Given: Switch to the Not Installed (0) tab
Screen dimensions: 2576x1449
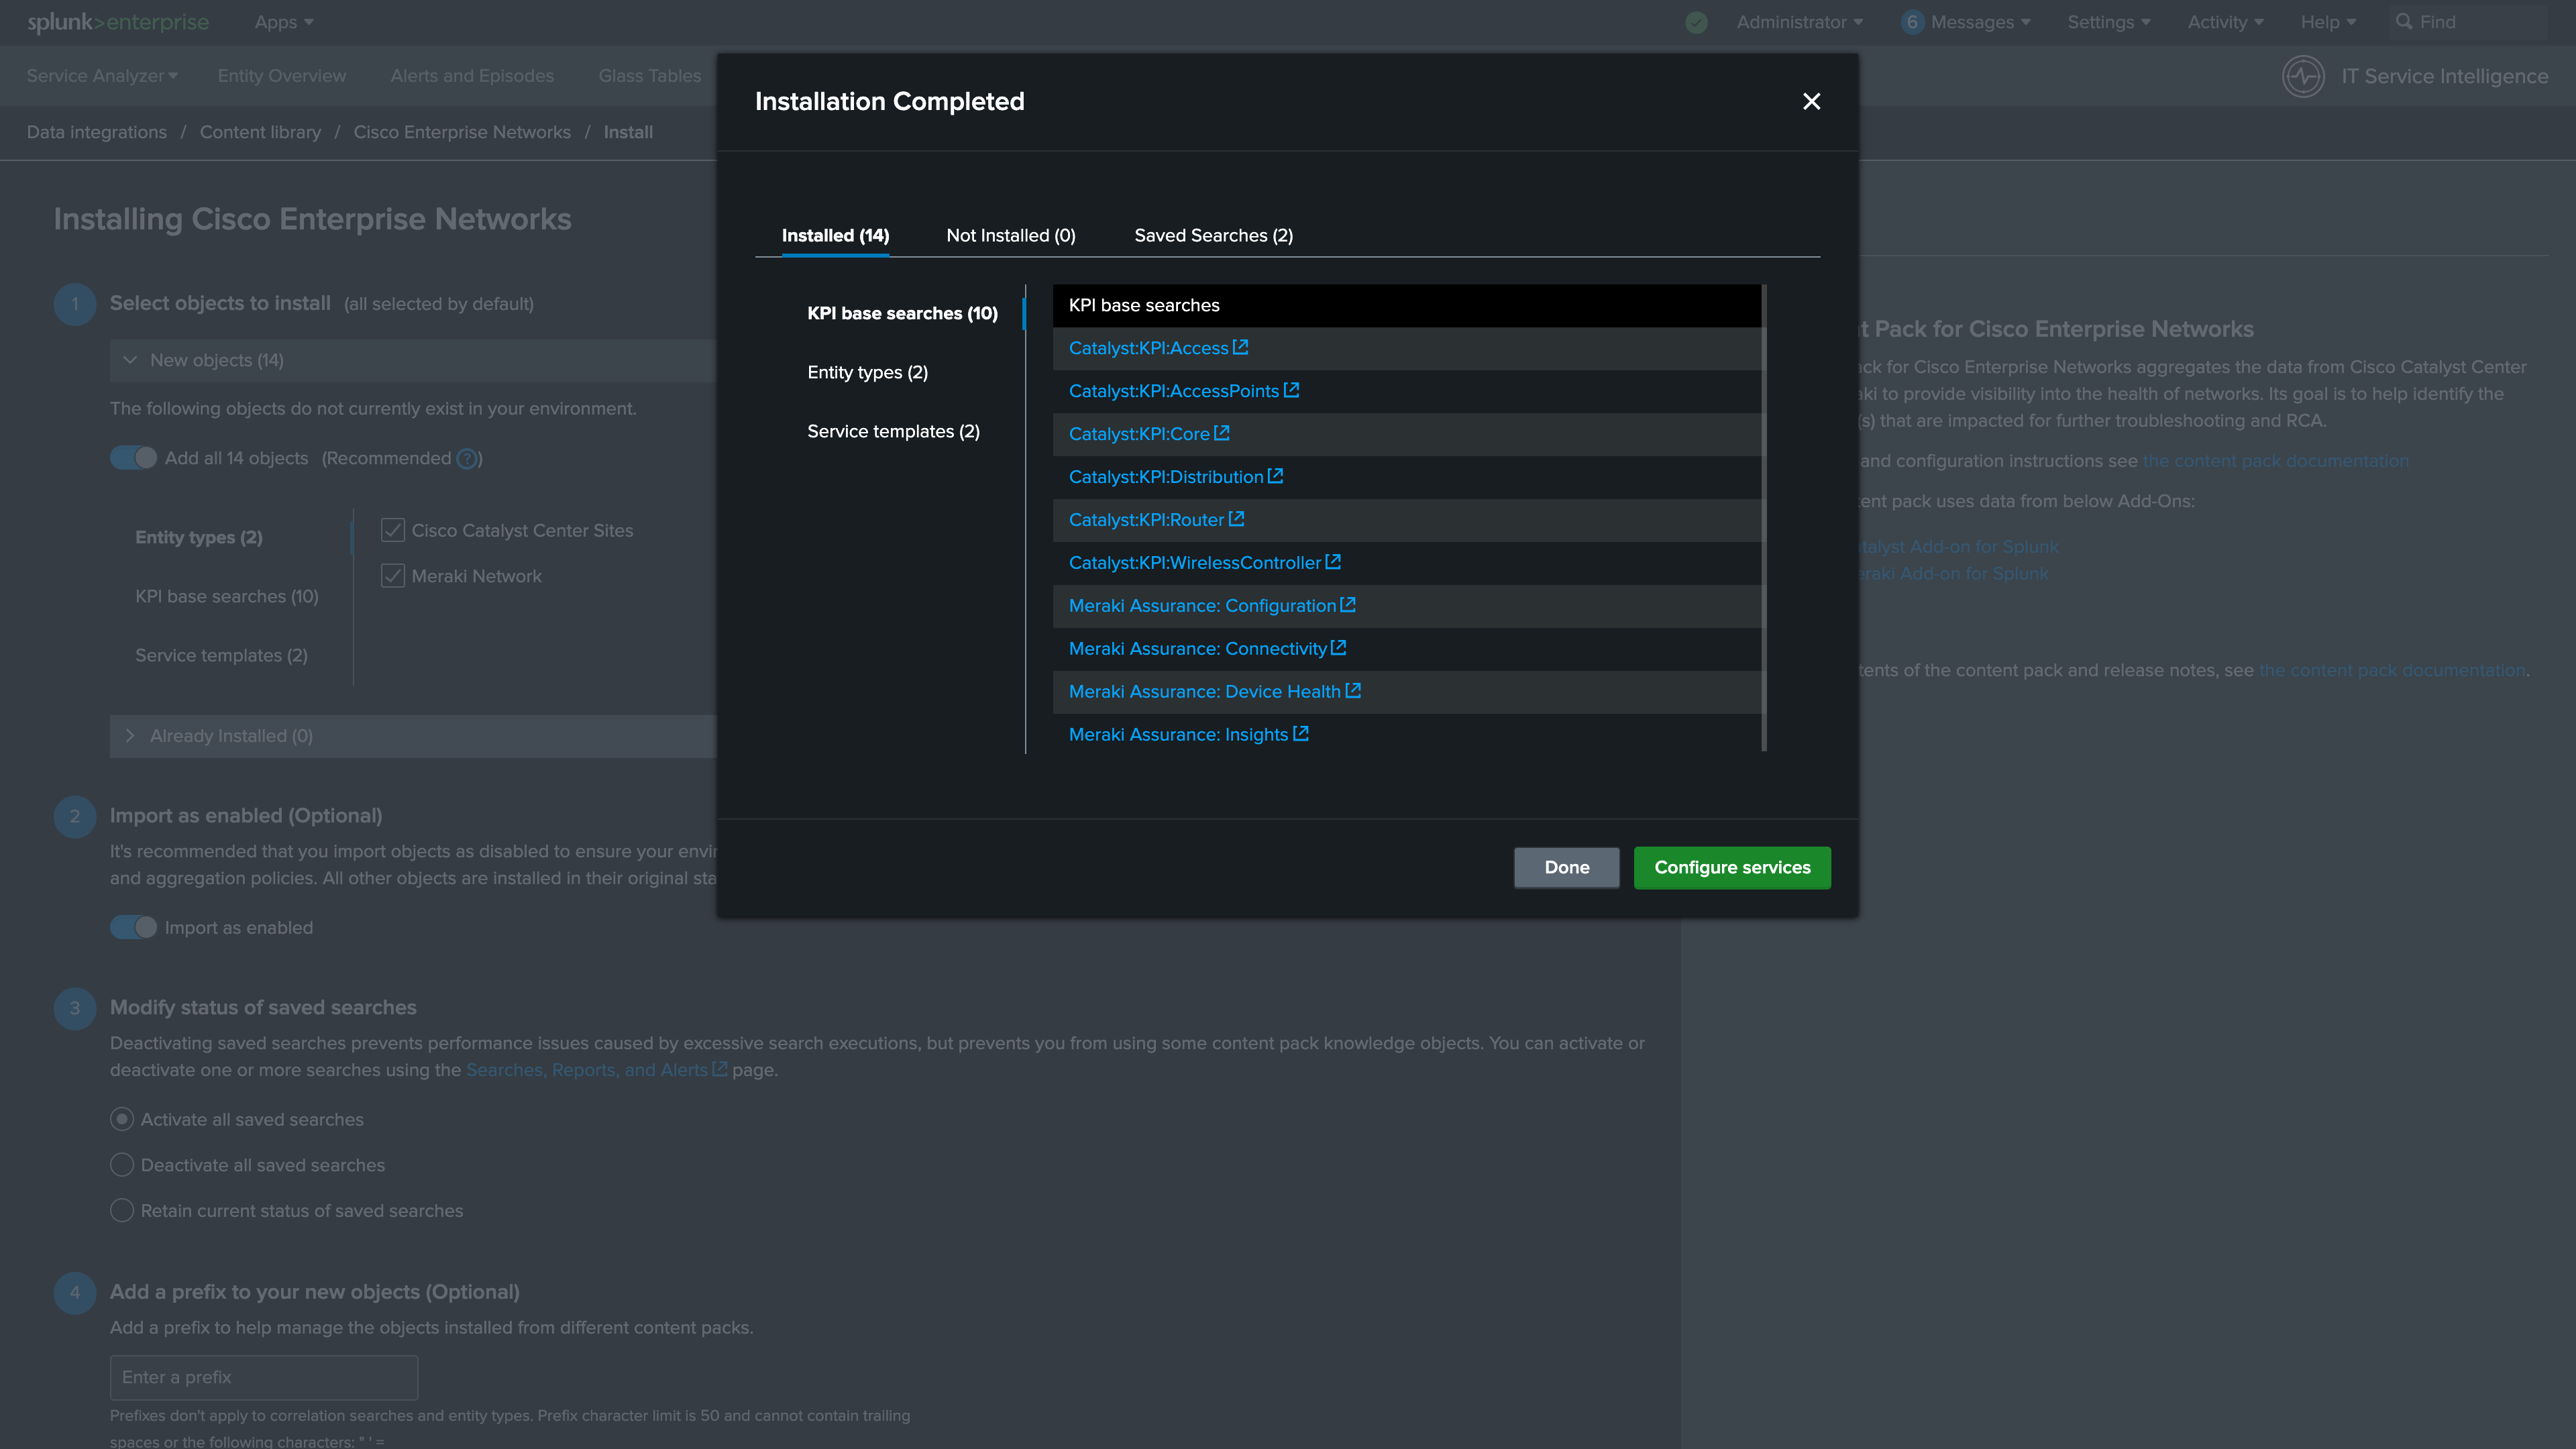Looking at the screenshot, I should click(x=1011, y=236).
